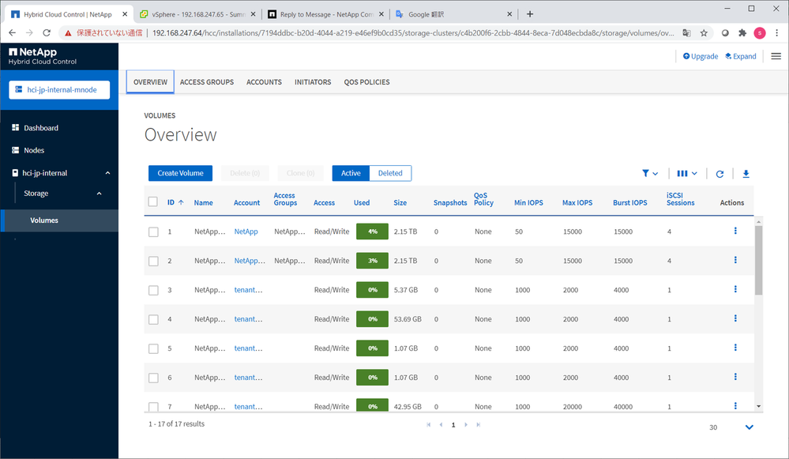Click the Expand icon link
Viewport: 789px width, 459px height.
(741, 56)
